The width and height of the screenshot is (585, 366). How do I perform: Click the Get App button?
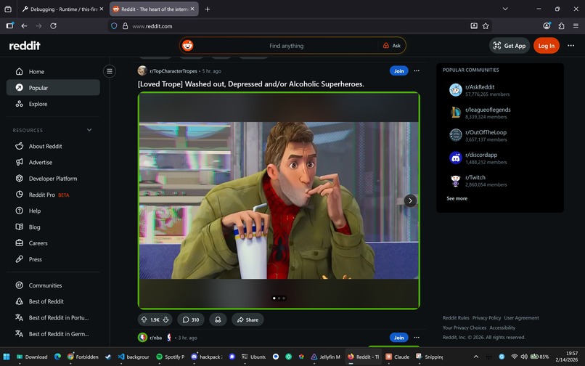click(x=510, y=46)
